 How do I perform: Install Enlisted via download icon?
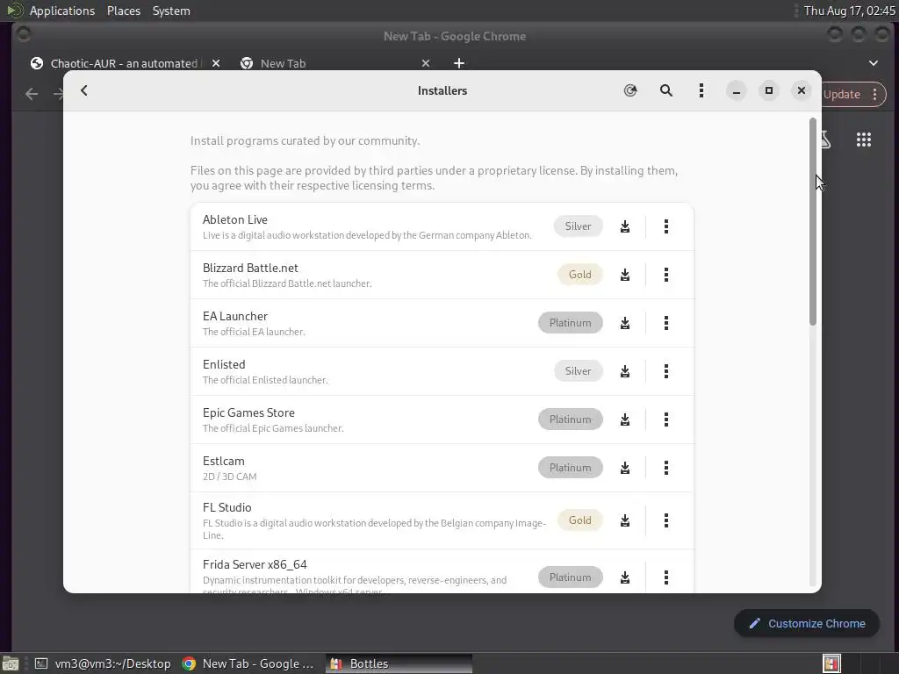coord(625,371)
